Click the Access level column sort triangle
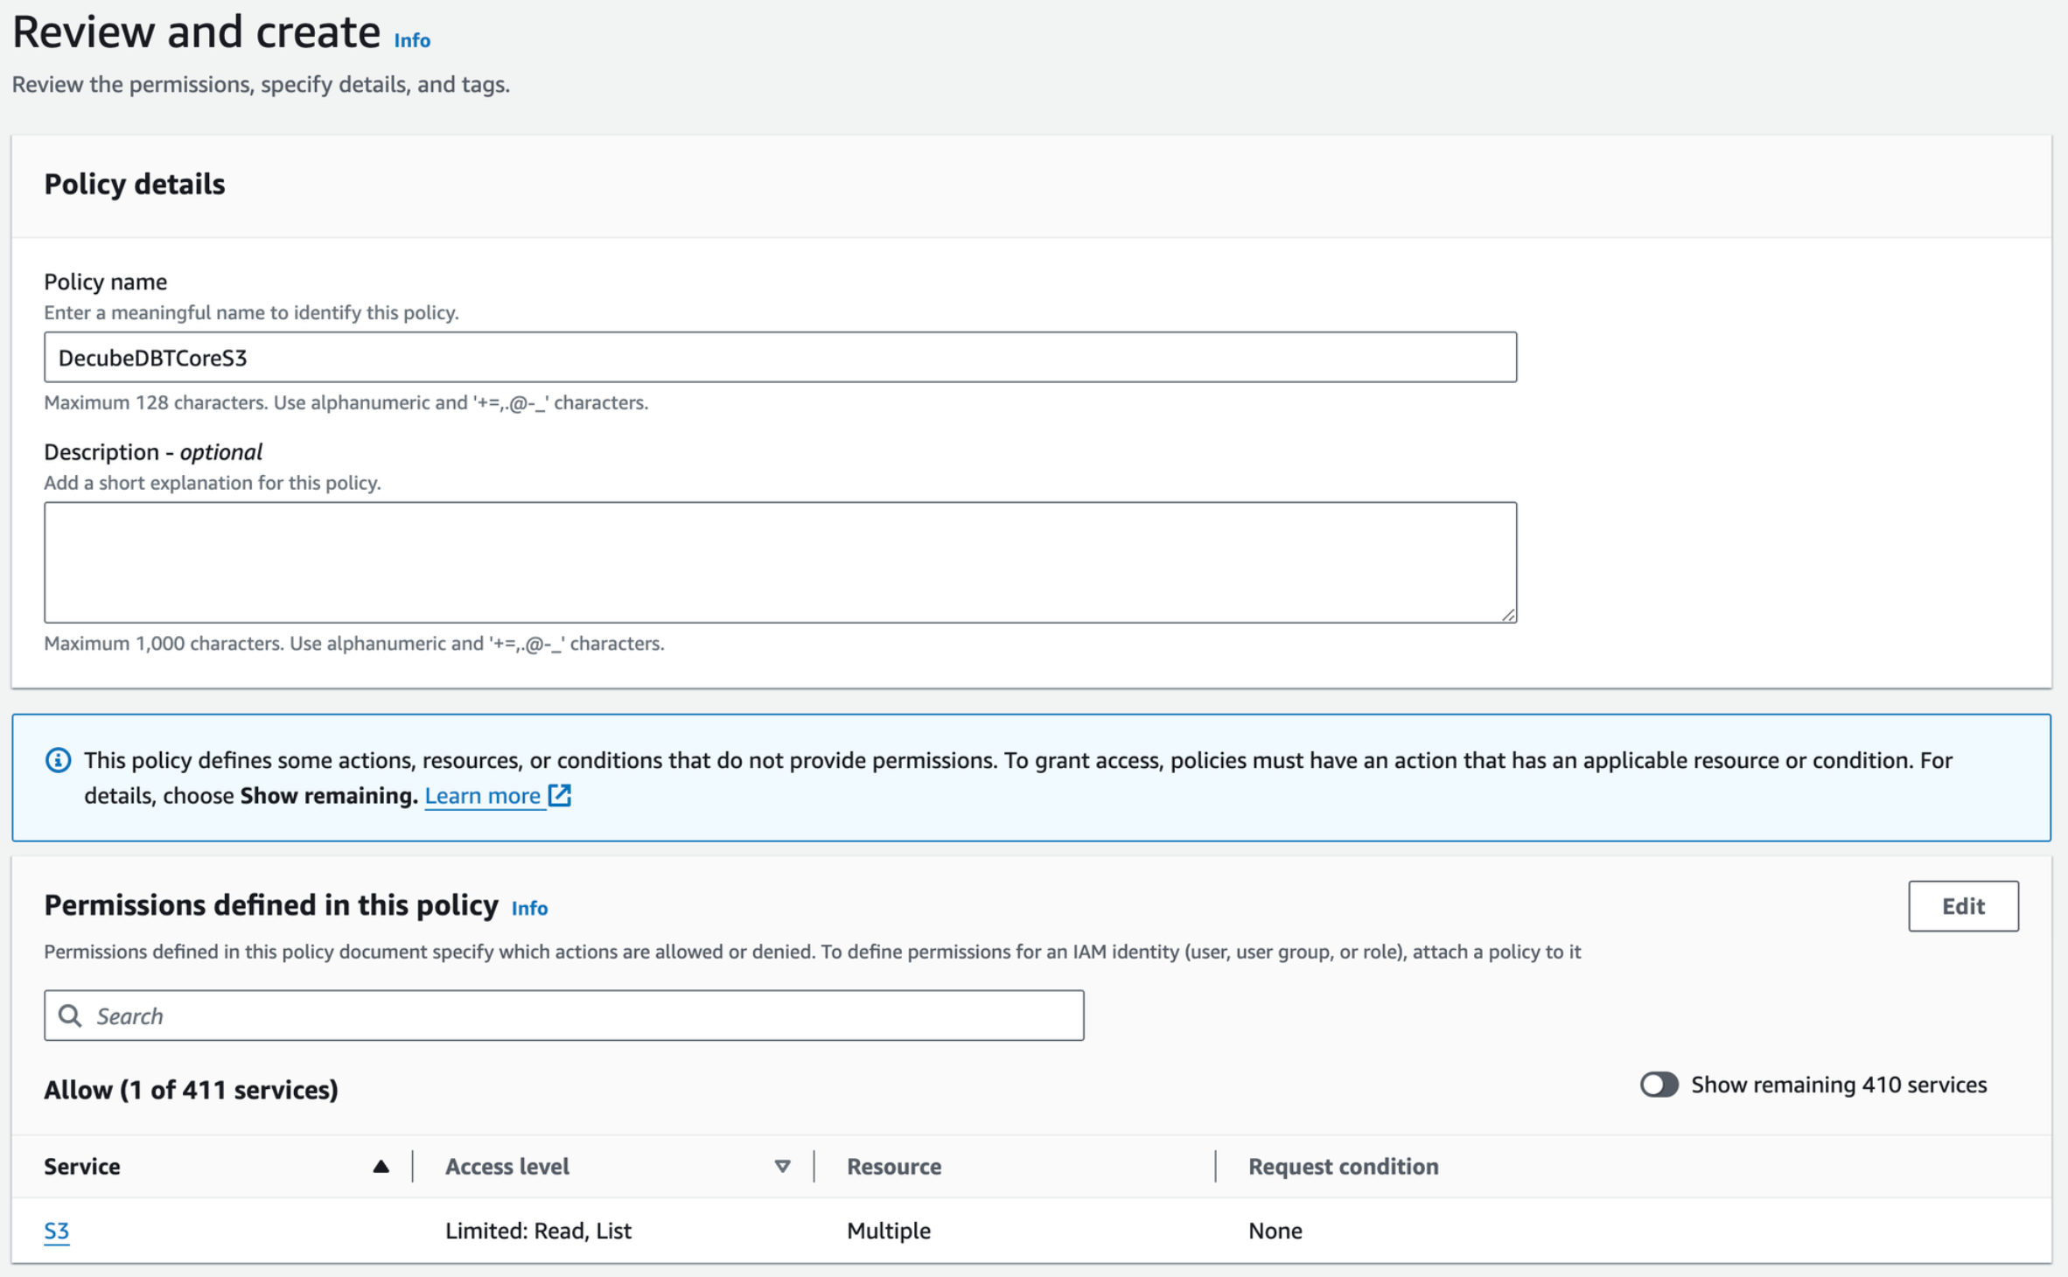Screen dimensions: 2068x1277 click(x=782, y=1166)
